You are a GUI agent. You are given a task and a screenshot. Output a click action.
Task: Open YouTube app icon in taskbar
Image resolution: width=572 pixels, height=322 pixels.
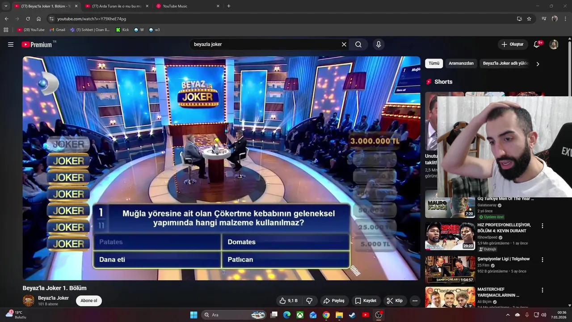click(366, 315)
